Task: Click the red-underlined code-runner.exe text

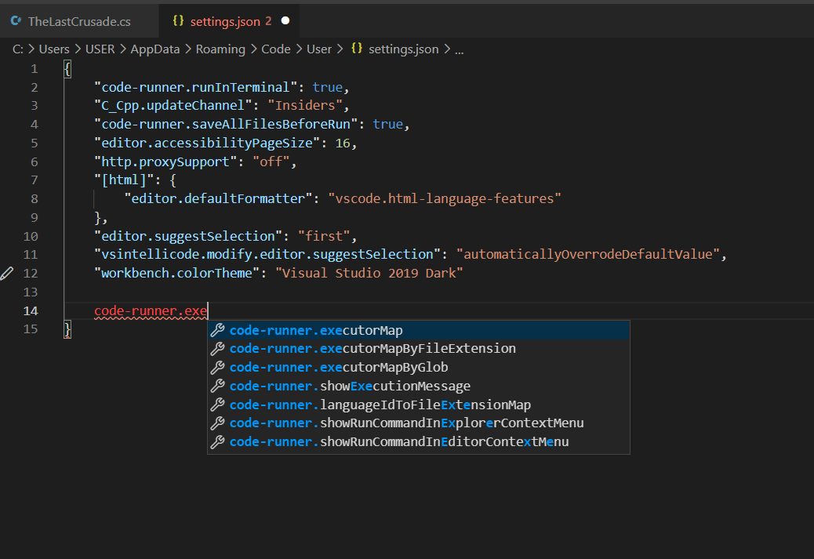Action: coord(151,311)
